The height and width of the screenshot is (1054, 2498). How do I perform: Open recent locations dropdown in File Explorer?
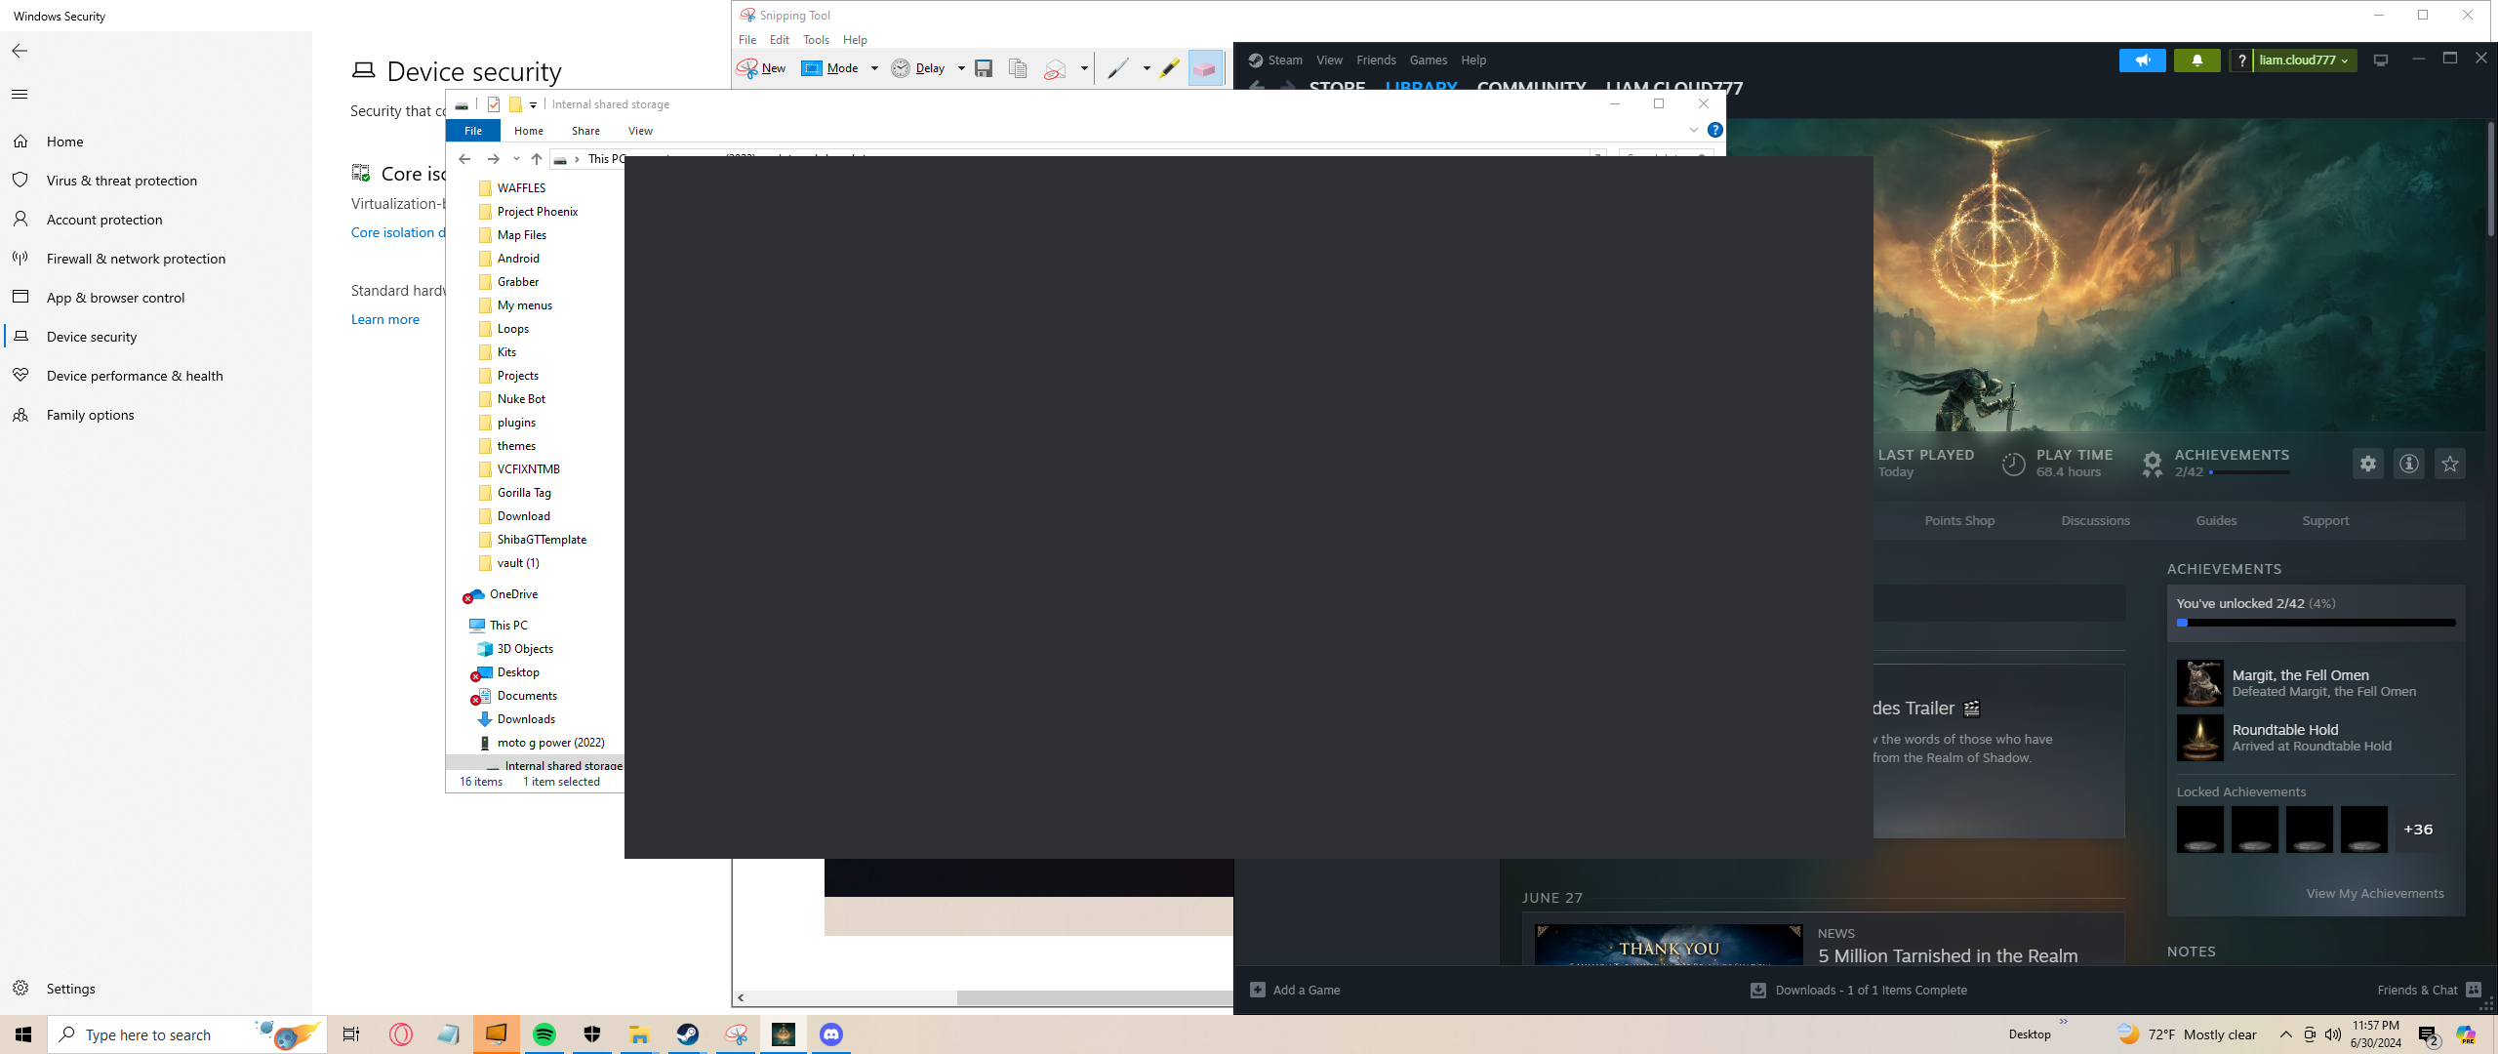pos(516,159)
